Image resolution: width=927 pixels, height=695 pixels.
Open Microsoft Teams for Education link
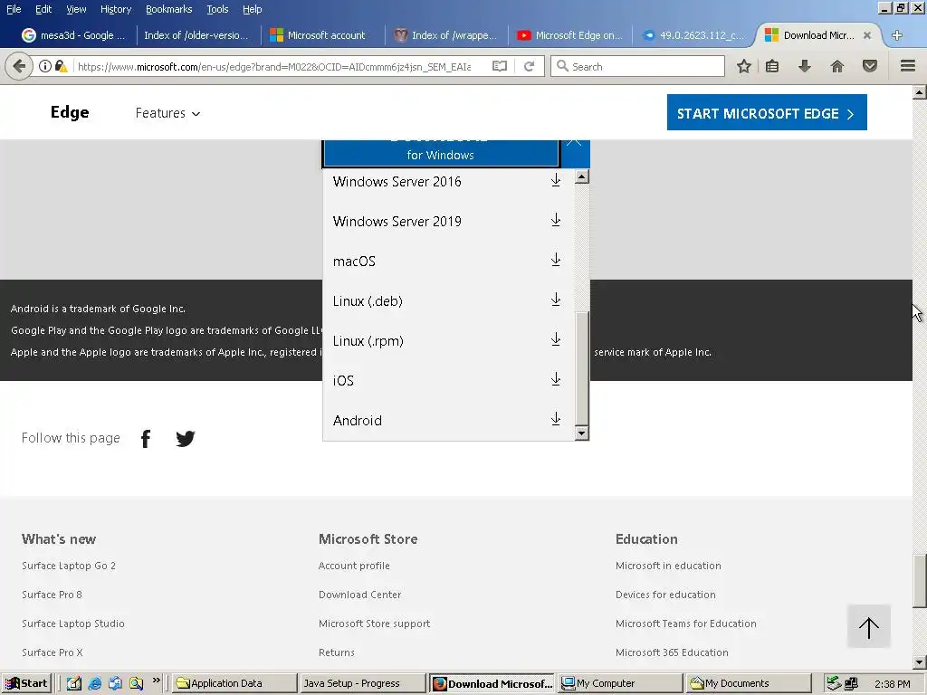tap(686, 624)
